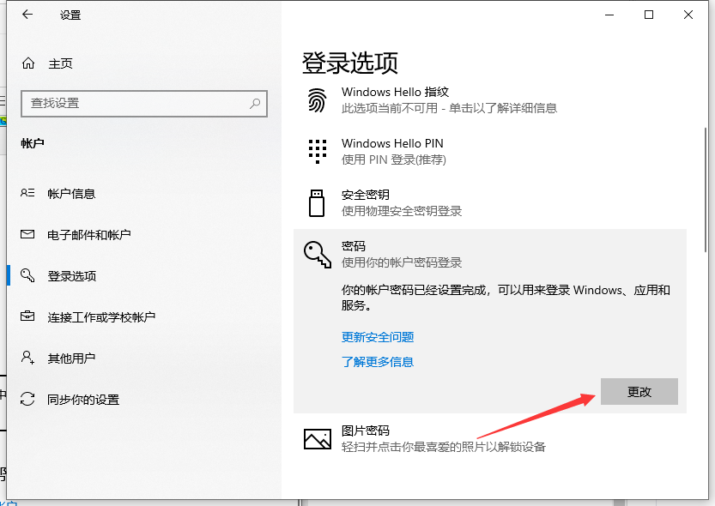Click the fingerprint icon
The width and height of the screenshot is (715, 506).
(318, 99)
